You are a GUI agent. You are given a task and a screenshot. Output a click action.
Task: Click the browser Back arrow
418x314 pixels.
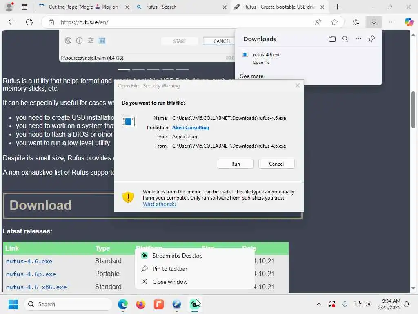pyautogui.click(x=11, y=22)
